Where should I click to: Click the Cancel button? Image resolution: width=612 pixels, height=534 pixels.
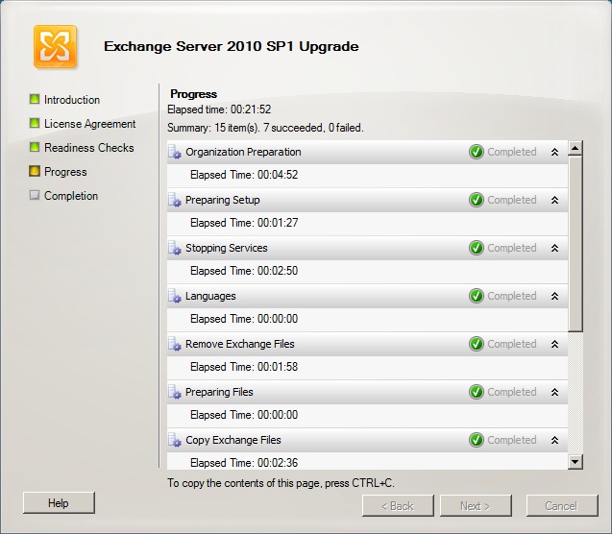pos(561,505)
